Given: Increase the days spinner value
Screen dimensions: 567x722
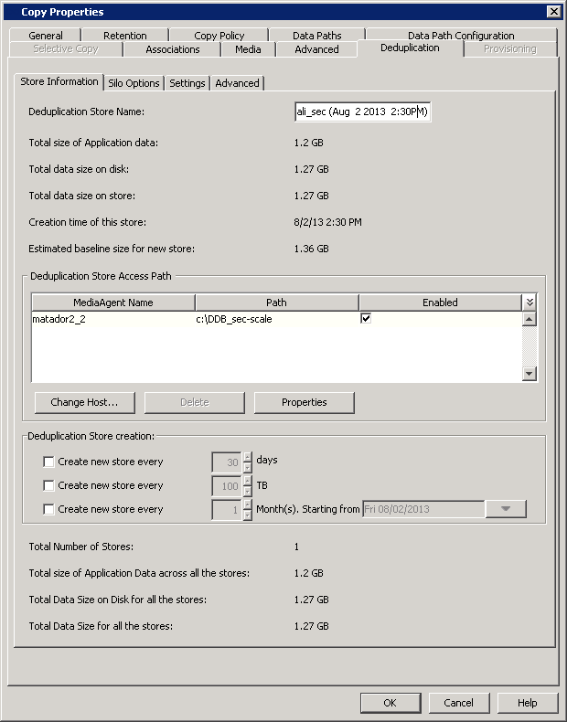Looking at the screenshot, I should (x=247, y=457).
